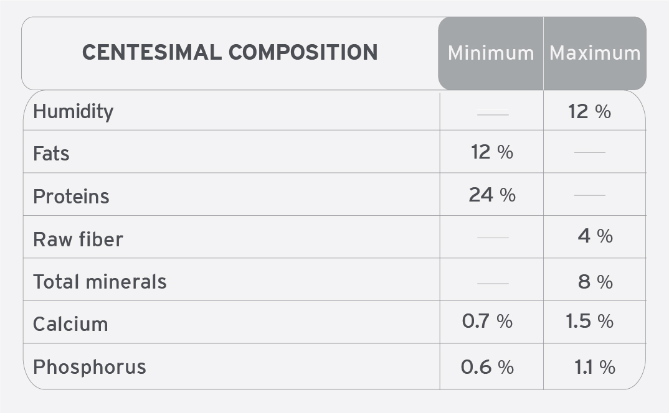This screenshot has height=413, width=669.
Task: Select Total minerals maximum 8 %
Action: pos(595,282)
